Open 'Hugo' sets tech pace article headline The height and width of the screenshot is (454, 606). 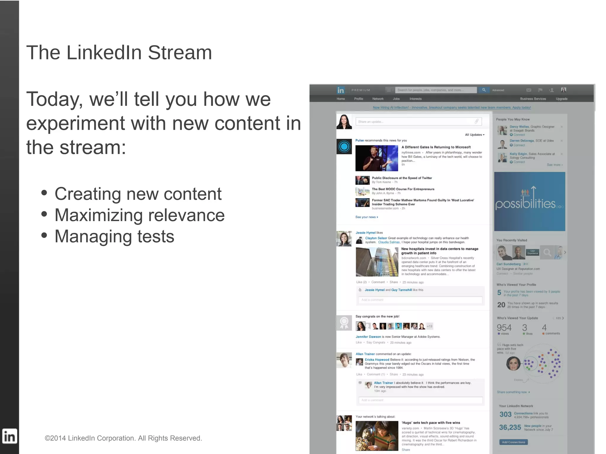tap(431, 423)
